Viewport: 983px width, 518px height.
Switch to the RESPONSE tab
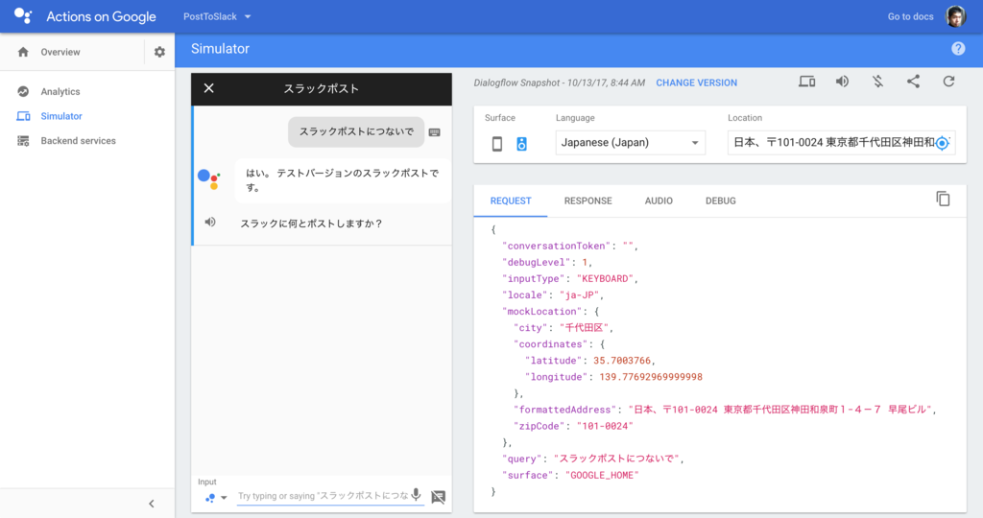pyautogui.click(x=588, y=201)
